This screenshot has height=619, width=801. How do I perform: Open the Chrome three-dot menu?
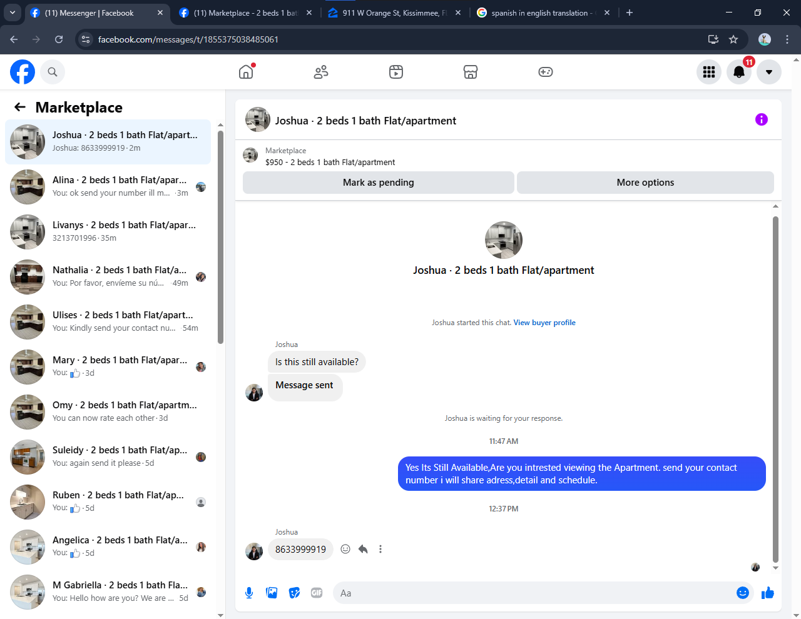787,39
